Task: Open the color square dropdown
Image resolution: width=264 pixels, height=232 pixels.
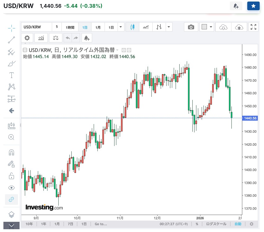Action: point(207,27)
